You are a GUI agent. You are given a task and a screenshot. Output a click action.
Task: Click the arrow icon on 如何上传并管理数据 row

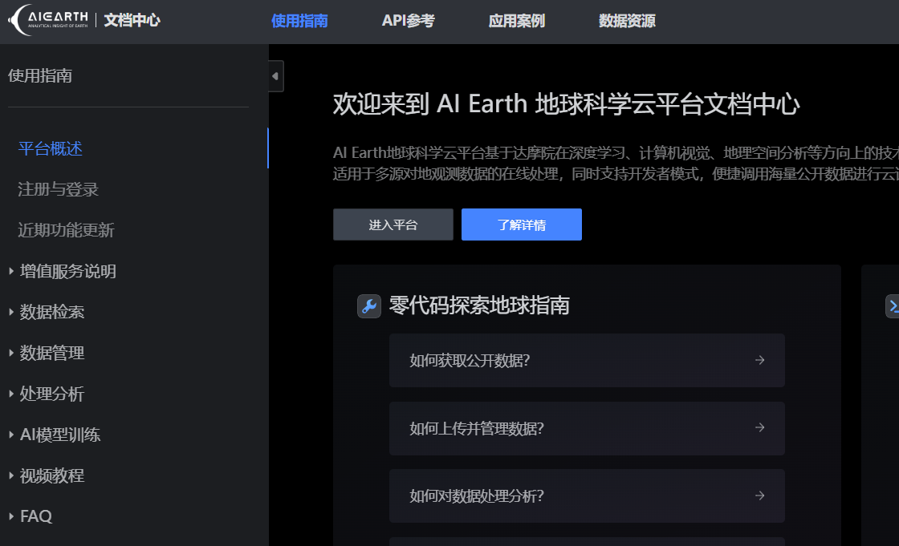[x=759, y=427]
